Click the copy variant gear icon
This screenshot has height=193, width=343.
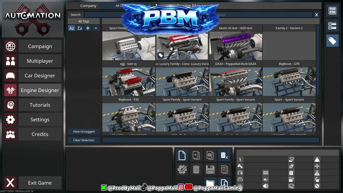210,155
